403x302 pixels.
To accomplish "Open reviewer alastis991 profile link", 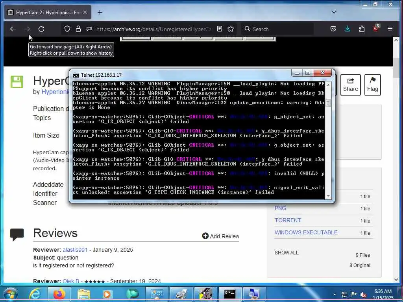I will (x=75, y=250).
